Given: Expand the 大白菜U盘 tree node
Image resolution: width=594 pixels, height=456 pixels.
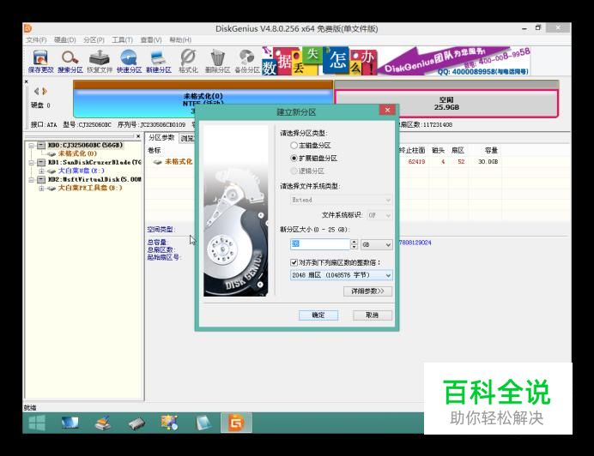Looking at the screenshot, I should [x=41, y=171].
